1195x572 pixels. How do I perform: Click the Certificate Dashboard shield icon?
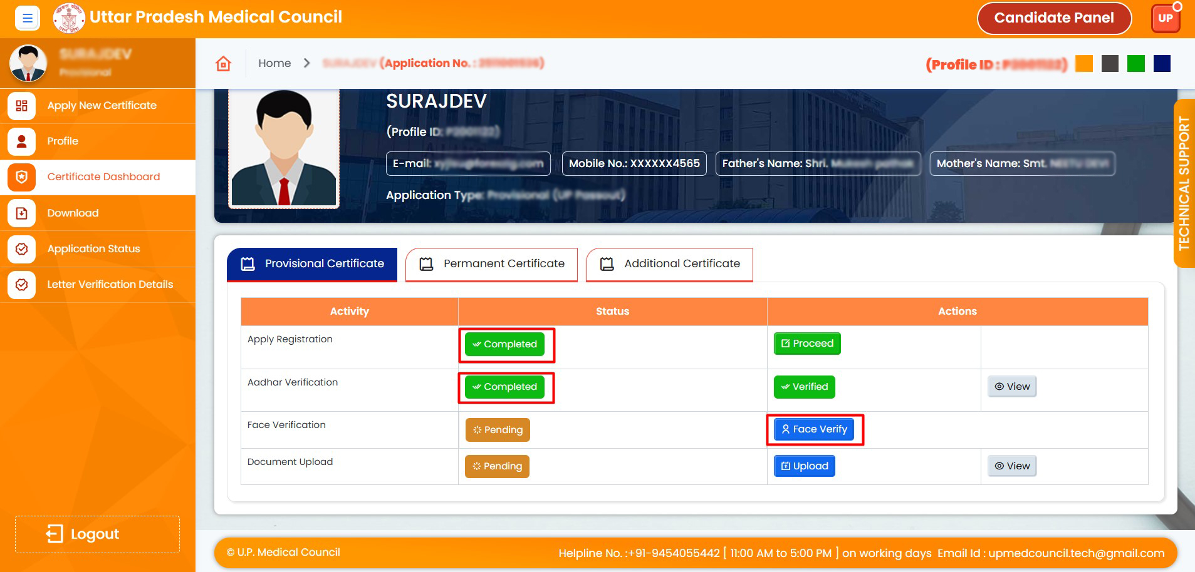(21, 177)
